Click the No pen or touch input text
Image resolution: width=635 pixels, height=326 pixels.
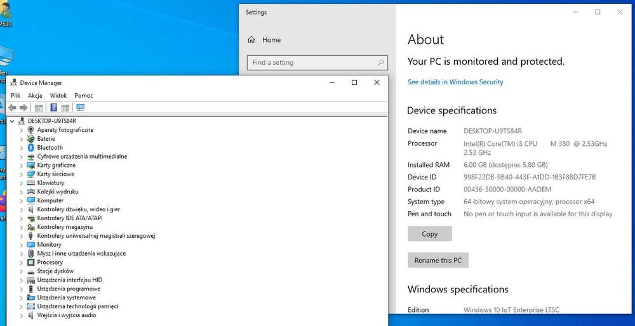coord(538,214)
